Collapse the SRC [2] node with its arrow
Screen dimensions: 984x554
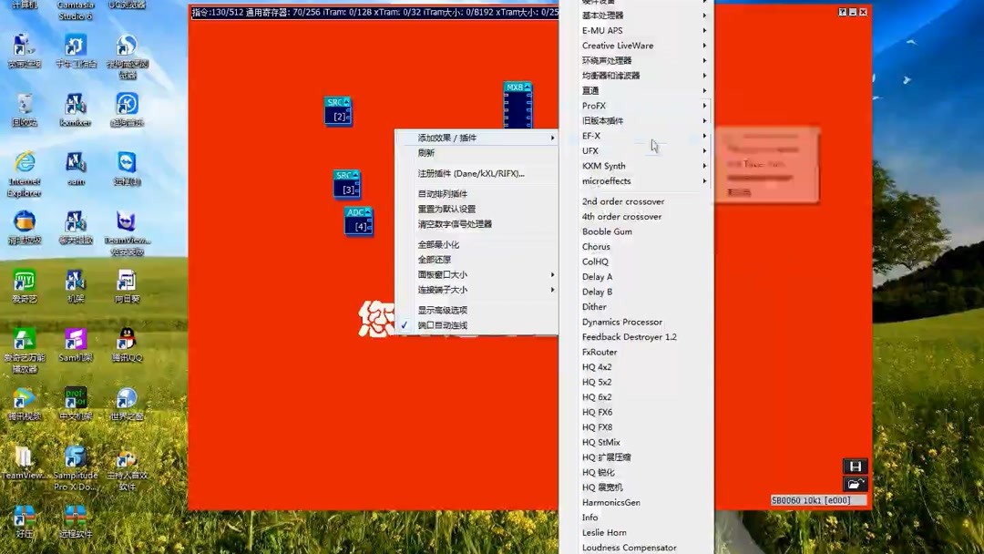[x=347, y=102]
